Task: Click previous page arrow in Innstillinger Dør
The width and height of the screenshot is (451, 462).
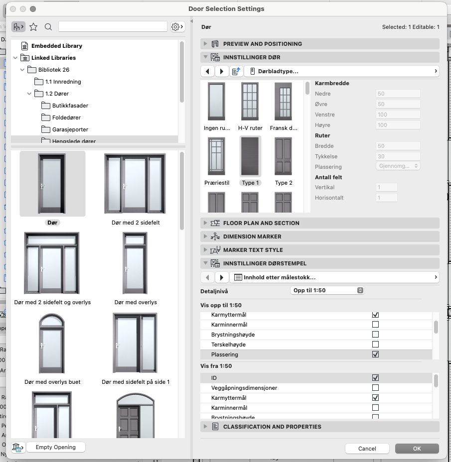Action: 207,71
